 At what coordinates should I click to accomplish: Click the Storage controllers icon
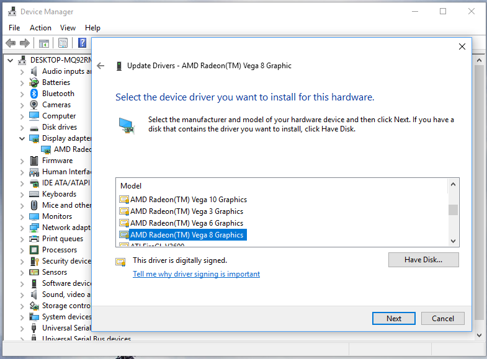(34, 306)
